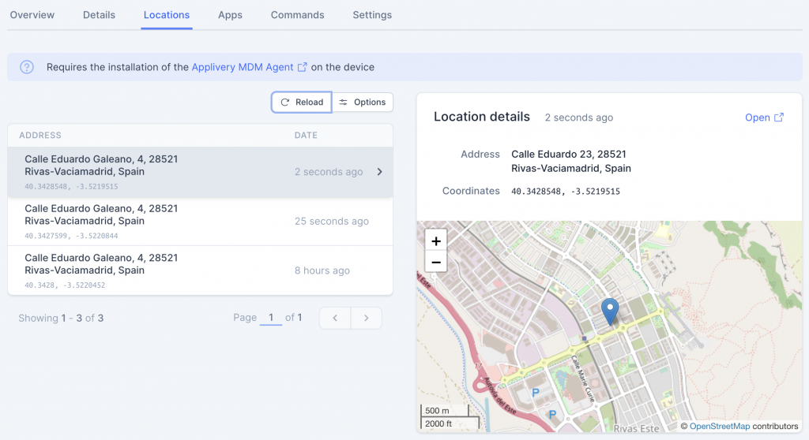This screenshot has width=809, height=440.
Task: Click the 500 m map scale indicator
Action: pos(446,411)
